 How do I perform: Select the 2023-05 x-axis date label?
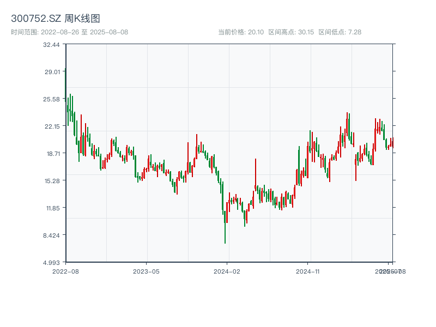point(146,271)
